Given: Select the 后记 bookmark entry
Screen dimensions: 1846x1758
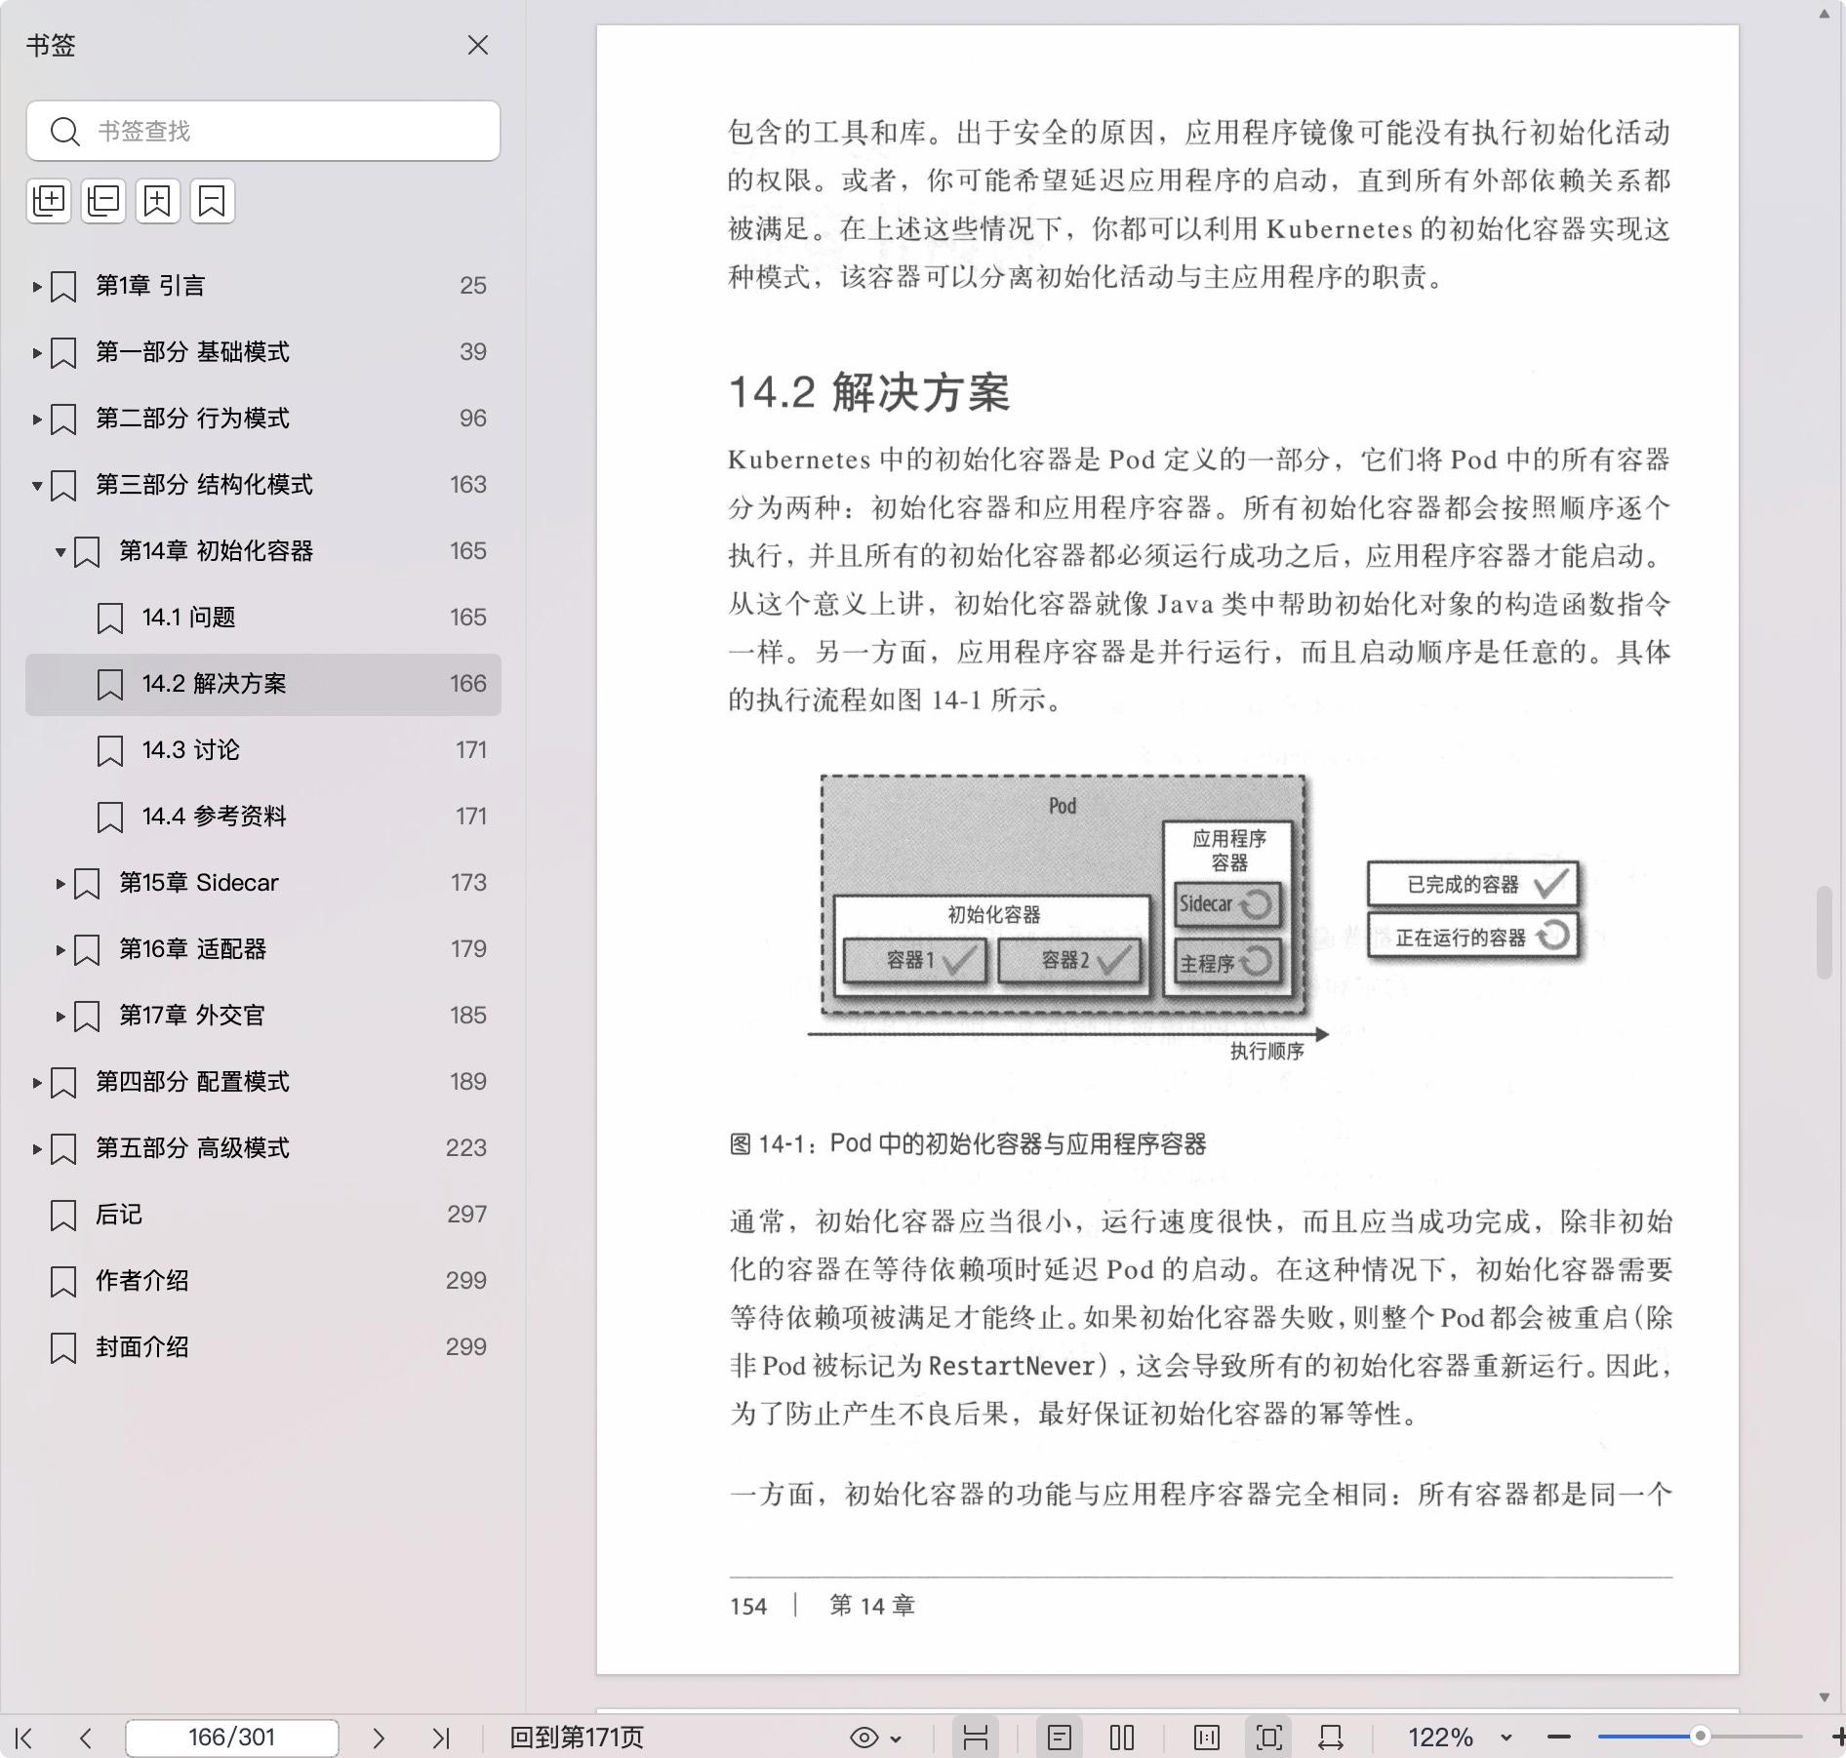Looking at the screenshot, I should point(118,1215).
